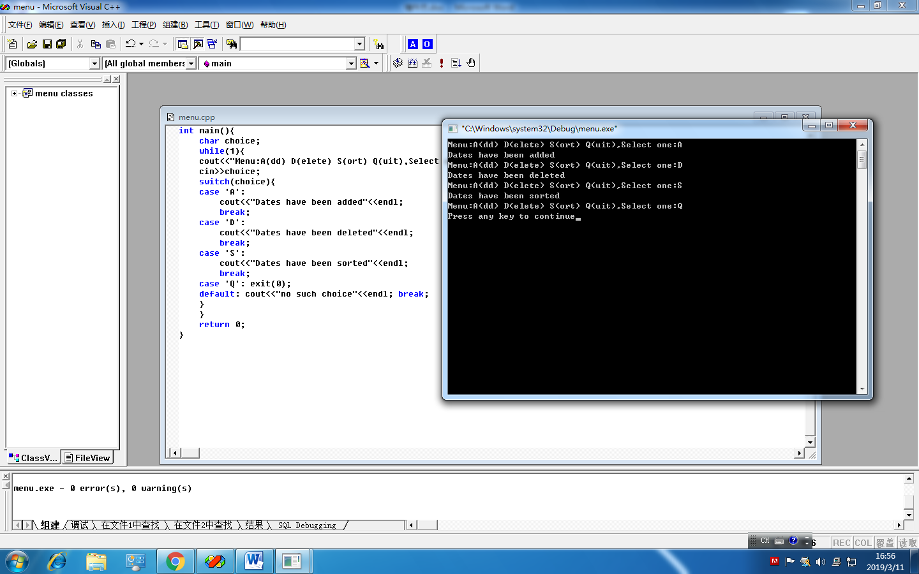Click the Find text input field
This screenshot has width=919, height=574.
297,44
